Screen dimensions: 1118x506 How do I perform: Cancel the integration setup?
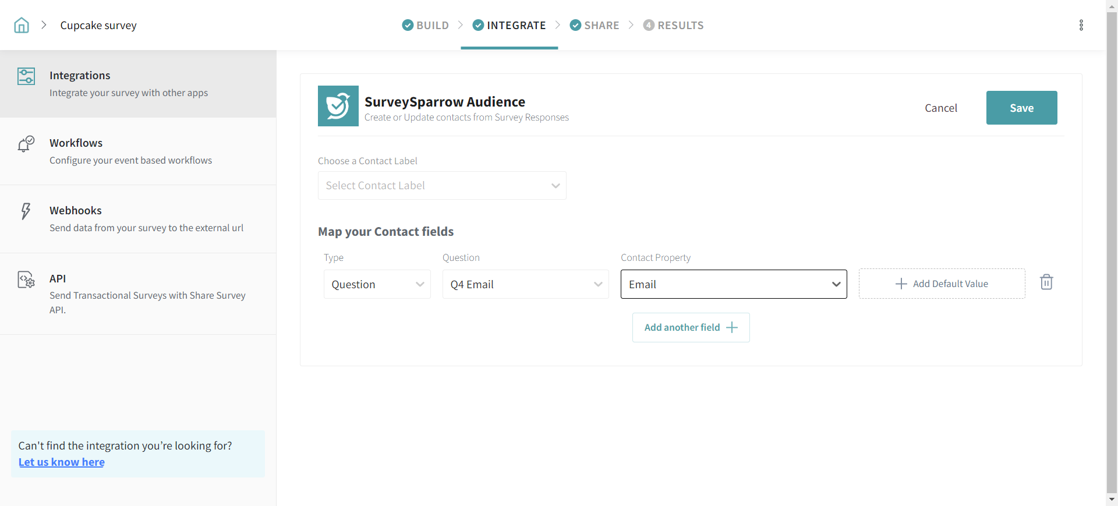click(940, 108)
